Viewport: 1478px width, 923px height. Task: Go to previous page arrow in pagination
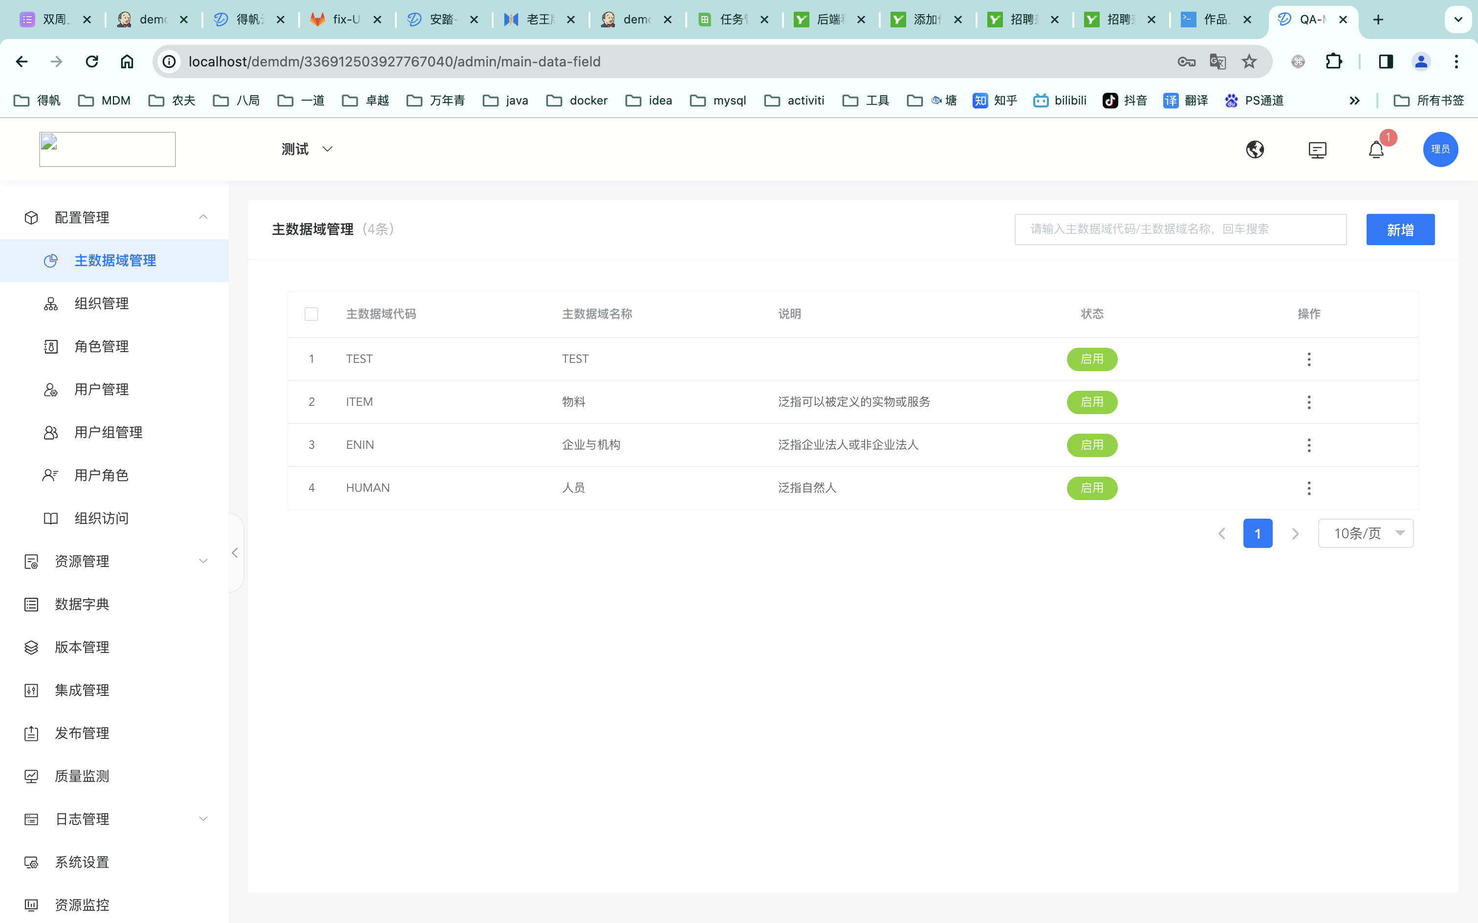pos(1222,533)
